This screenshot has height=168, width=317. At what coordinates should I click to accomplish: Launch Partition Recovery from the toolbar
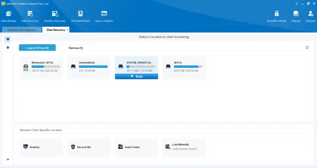(55, 16)
